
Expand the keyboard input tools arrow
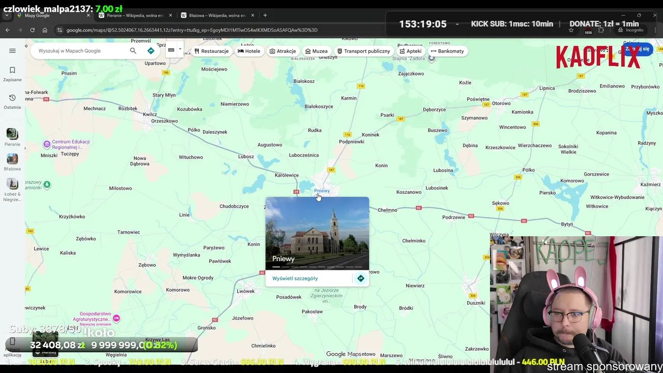tap(180, 50)
